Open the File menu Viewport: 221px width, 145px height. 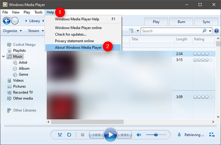5,12
